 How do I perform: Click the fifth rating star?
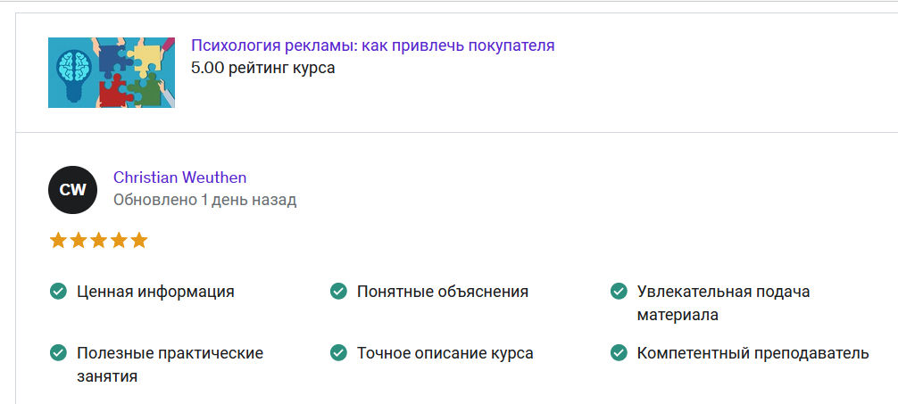(139, 240)
